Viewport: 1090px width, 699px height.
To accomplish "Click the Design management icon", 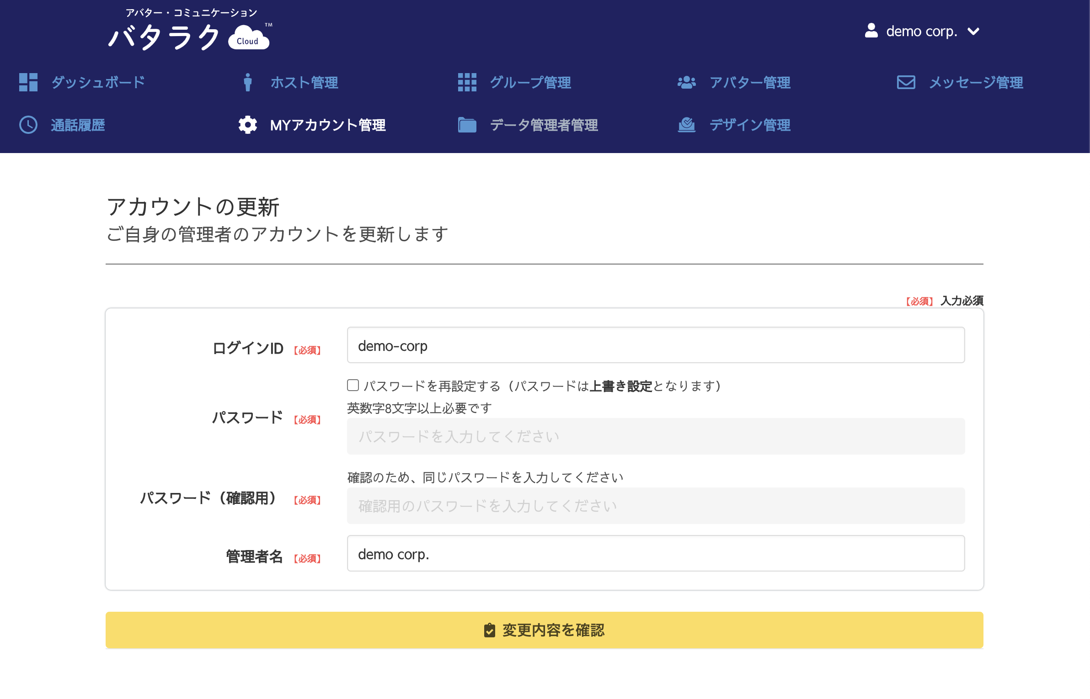I will pos(686,125).
